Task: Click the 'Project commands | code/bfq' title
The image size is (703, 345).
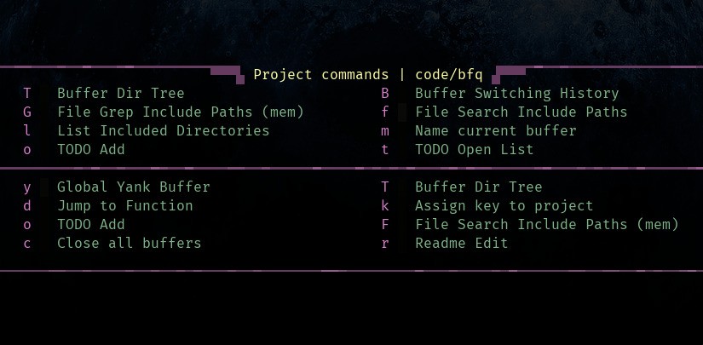Action: 367,75
